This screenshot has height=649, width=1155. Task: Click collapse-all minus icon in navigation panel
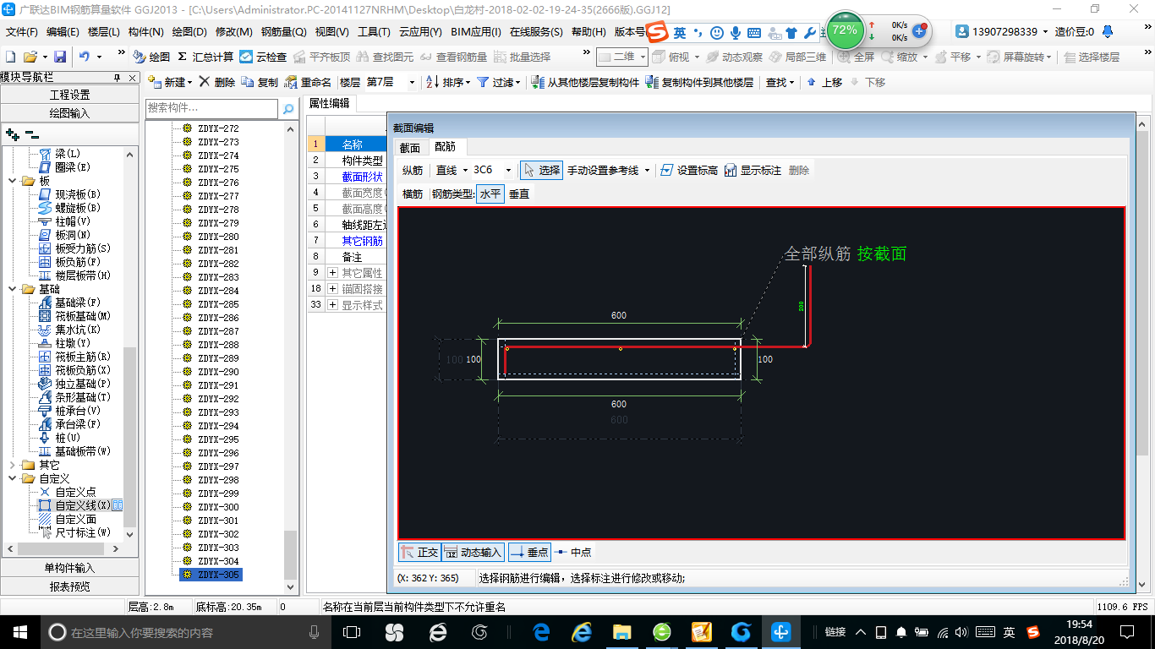click(31, 134)
